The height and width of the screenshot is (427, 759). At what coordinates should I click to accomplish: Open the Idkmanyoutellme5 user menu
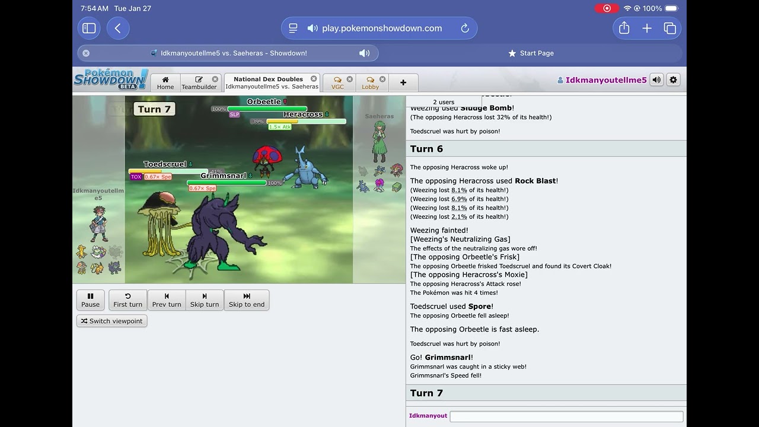pos(602,80)
